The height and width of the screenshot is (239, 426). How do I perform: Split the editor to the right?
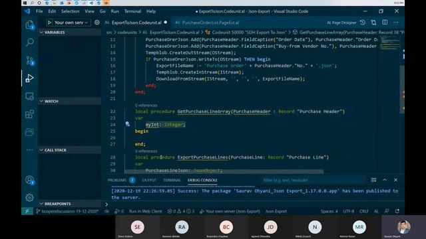pyautogui.click(x=385, y=23)
